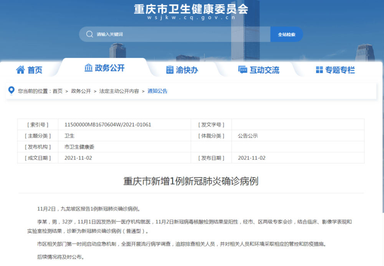Click the [ 体裁分类 ] label cell
This screenshot has width=384, height=266.
[x=211, y=136]
